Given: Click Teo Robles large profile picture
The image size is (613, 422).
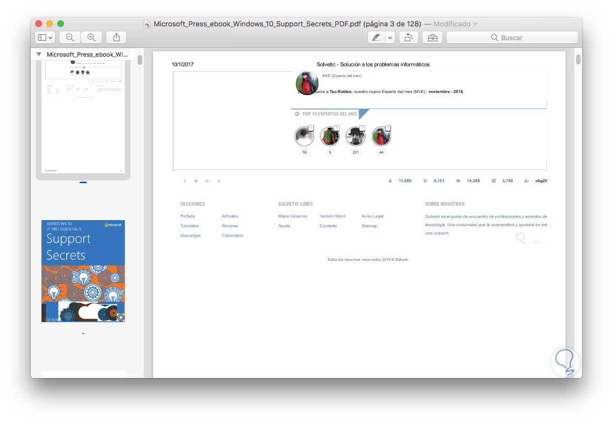Looking at the screenshot, I should coord(307,83).
